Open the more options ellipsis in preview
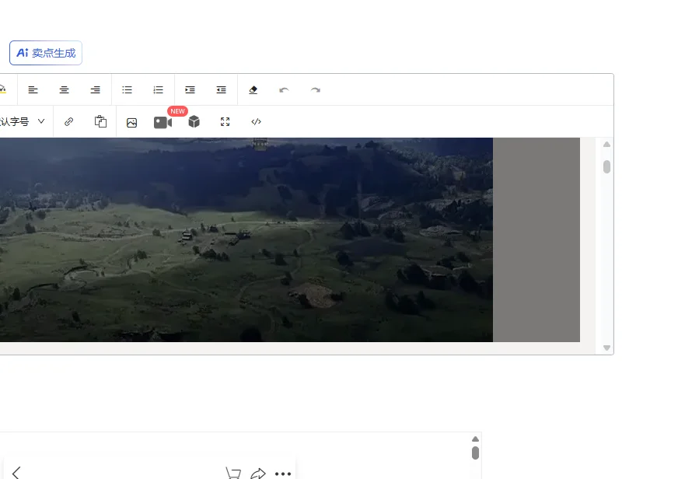Image resolution: width=678 pixels, height=479 pixels. coord(283,474)
